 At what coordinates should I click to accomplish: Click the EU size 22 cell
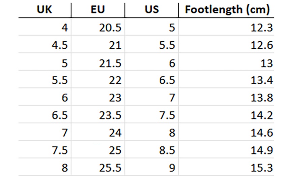coord(115,80)
